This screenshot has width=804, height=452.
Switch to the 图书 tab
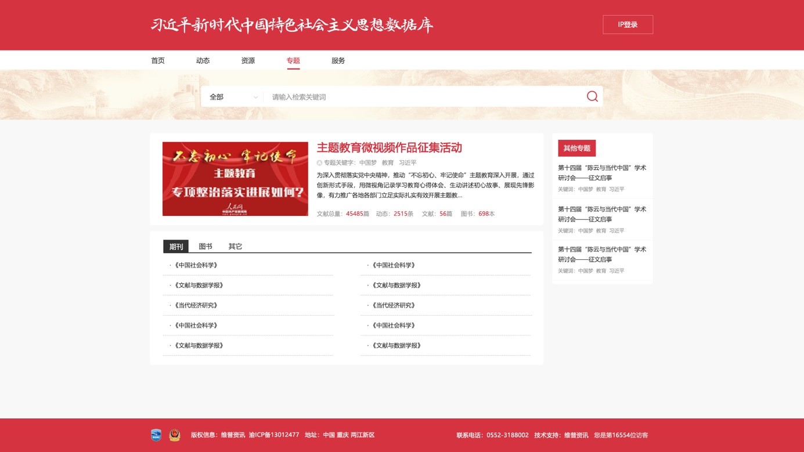(205, 247)
